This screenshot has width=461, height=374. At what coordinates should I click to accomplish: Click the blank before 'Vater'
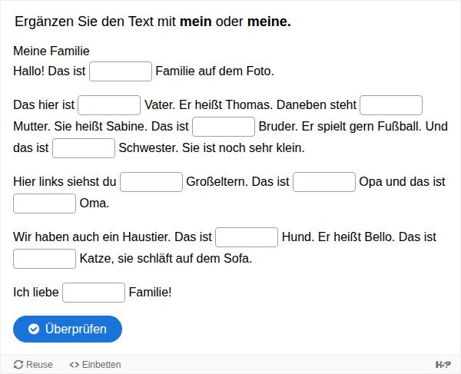[x=109, y=105]
